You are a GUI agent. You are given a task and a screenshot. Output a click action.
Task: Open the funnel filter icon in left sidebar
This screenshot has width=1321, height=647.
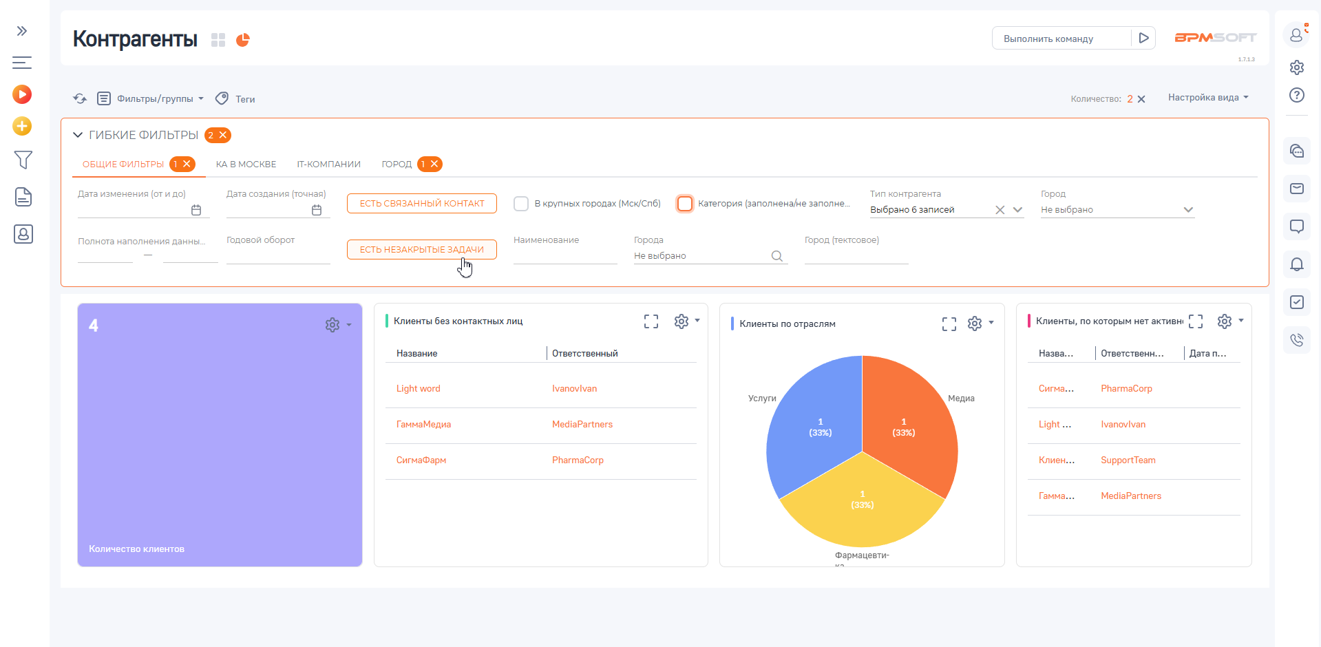click(x=23, y=160)
